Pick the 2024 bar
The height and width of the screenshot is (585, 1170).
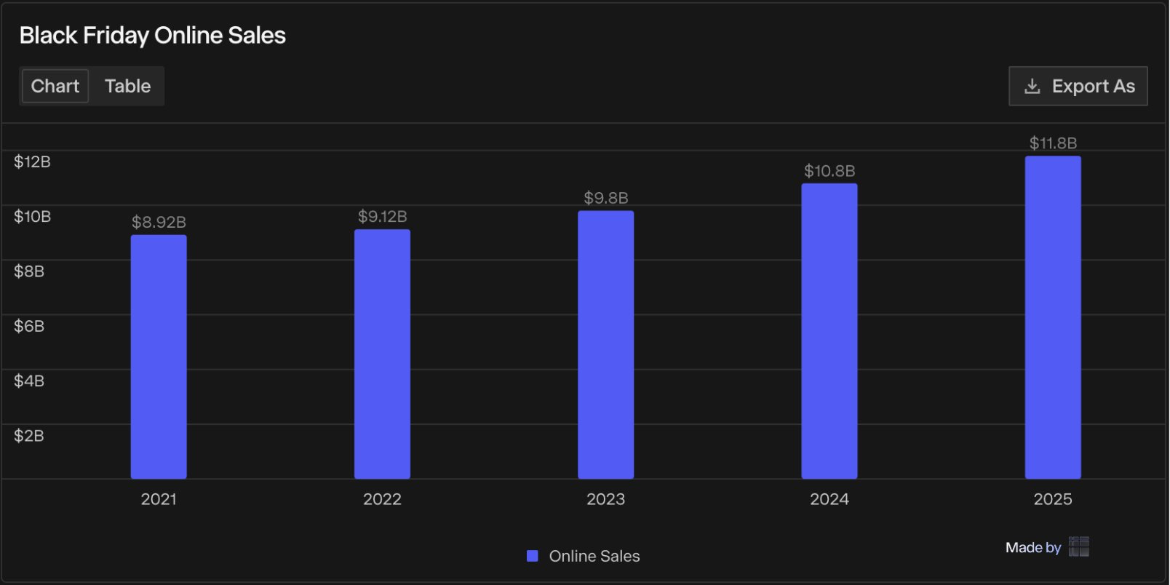[x=829, y=331]
